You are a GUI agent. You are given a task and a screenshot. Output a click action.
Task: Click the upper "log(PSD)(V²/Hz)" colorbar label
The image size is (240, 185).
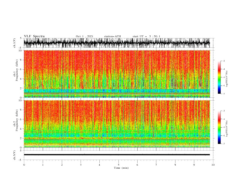pyautogui.click(x=227, y=79)
